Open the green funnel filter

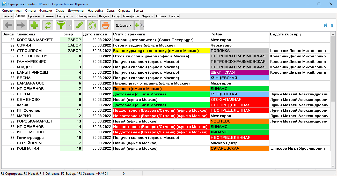coord(61,25)
